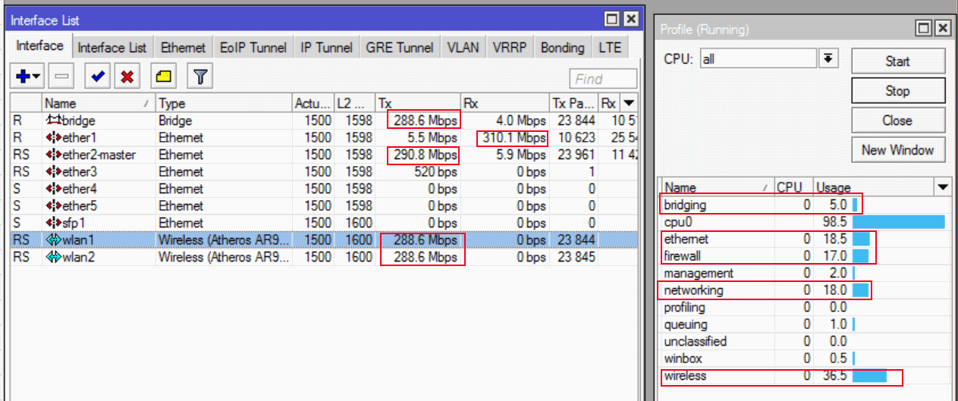This screenshot has height=401, width=958.
Task: Select the unclassified row in Profile
Action: pos(806,341)
